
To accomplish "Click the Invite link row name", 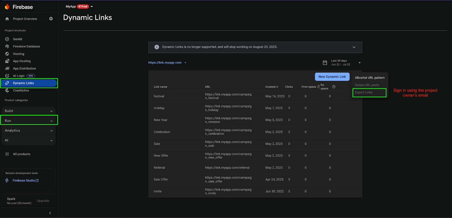I will click(158, 191).
